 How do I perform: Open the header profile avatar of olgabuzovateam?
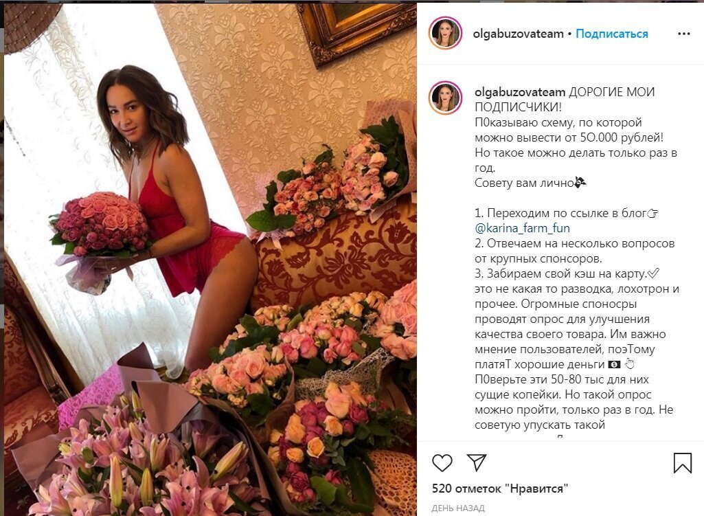point(445,33)
